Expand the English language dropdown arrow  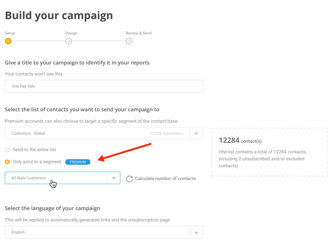tap(196, 232)
